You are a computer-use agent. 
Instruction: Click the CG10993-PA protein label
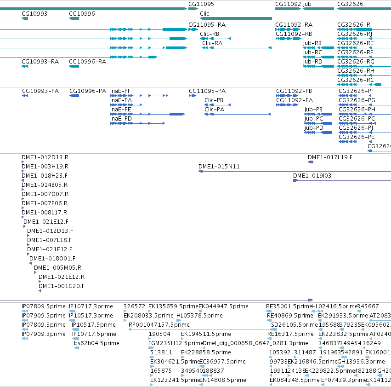pos(40,91)
